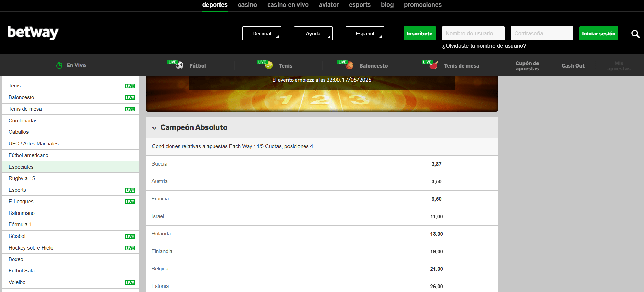
Task: Select Estonia odds 26,00
Action: pos(437,286)
